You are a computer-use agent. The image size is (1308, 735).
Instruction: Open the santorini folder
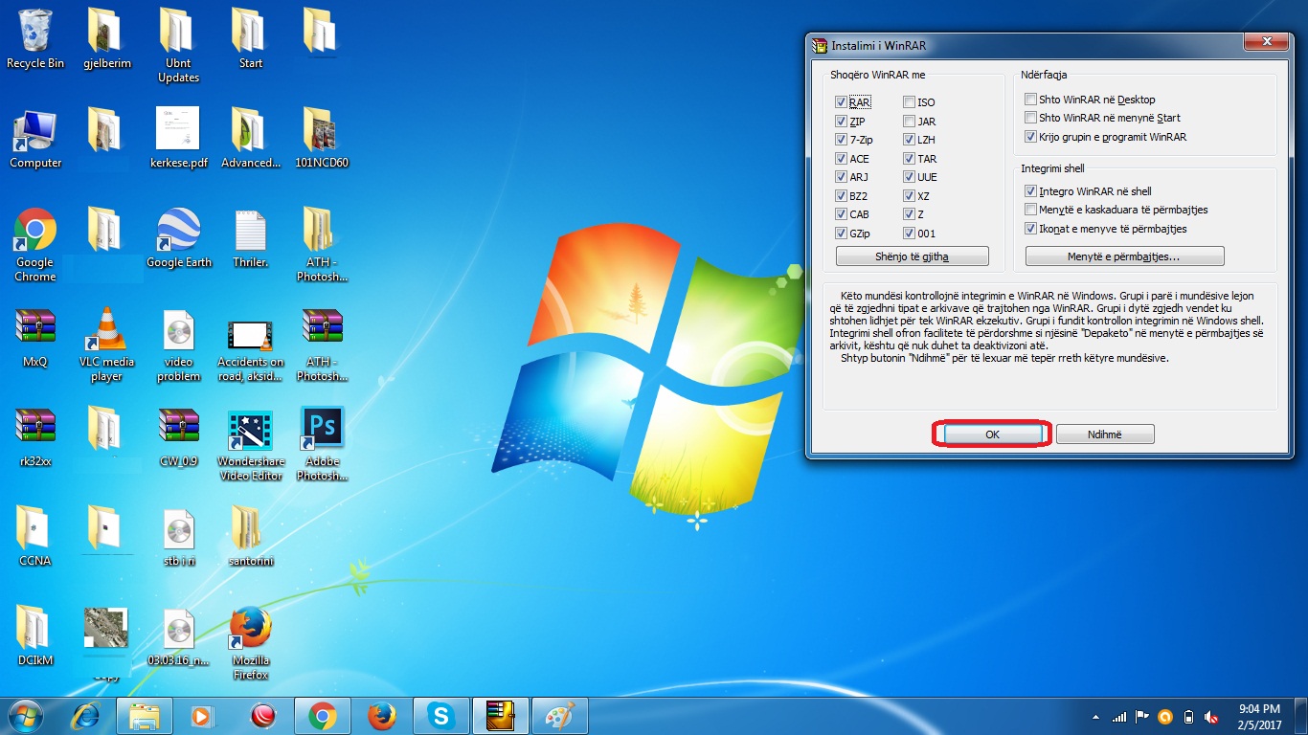(250, 536)
